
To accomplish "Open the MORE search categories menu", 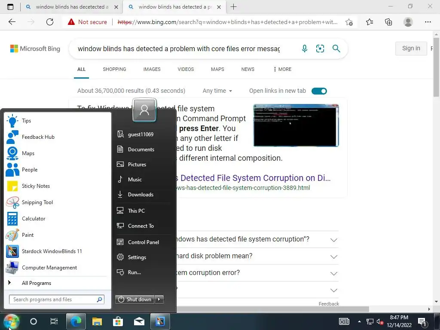I will (282, 69).
